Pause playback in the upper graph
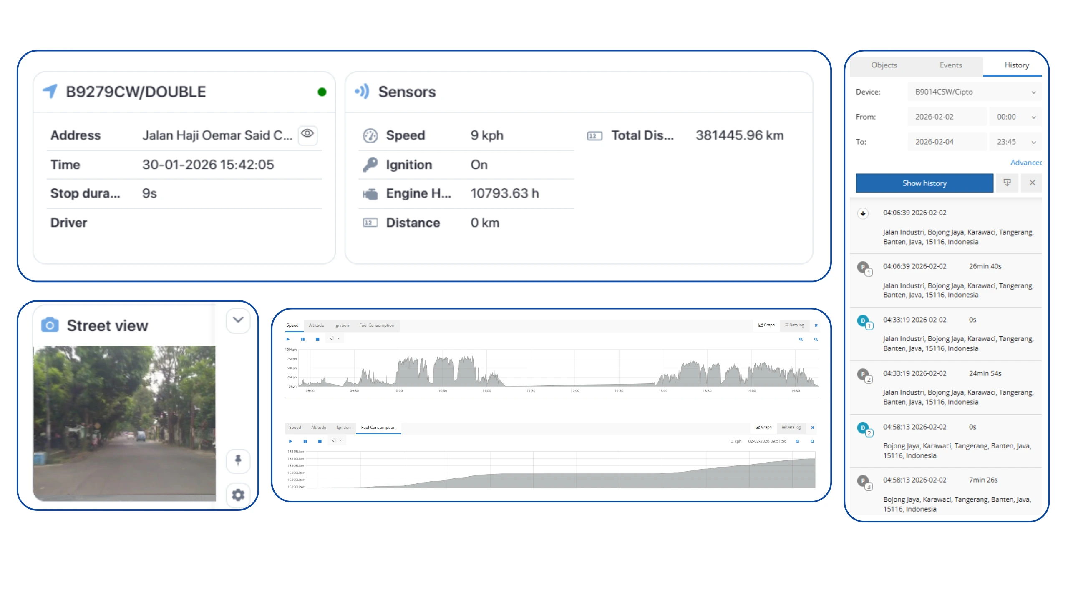 point(303,339)
